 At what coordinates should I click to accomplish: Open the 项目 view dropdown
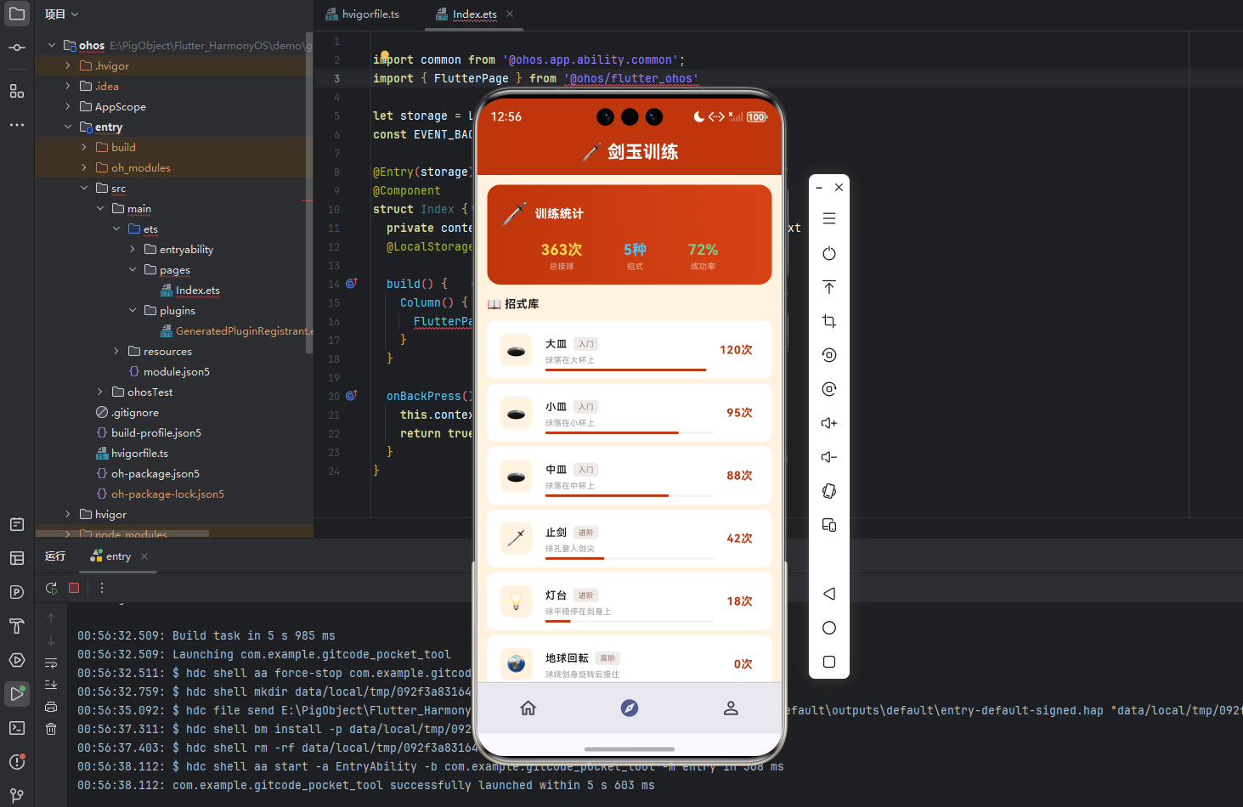pos(61,14)
